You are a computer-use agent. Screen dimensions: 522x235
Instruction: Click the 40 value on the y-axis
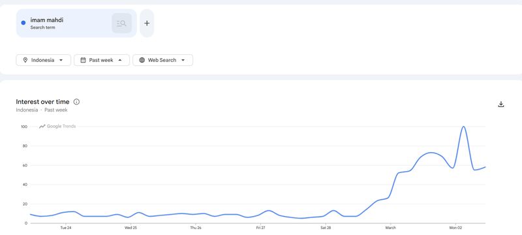(x=25, y=185)
